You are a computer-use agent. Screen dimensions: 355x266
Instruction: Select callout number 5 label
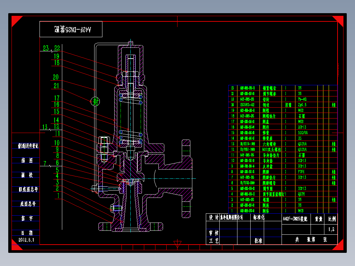click(x=58, y=170)
